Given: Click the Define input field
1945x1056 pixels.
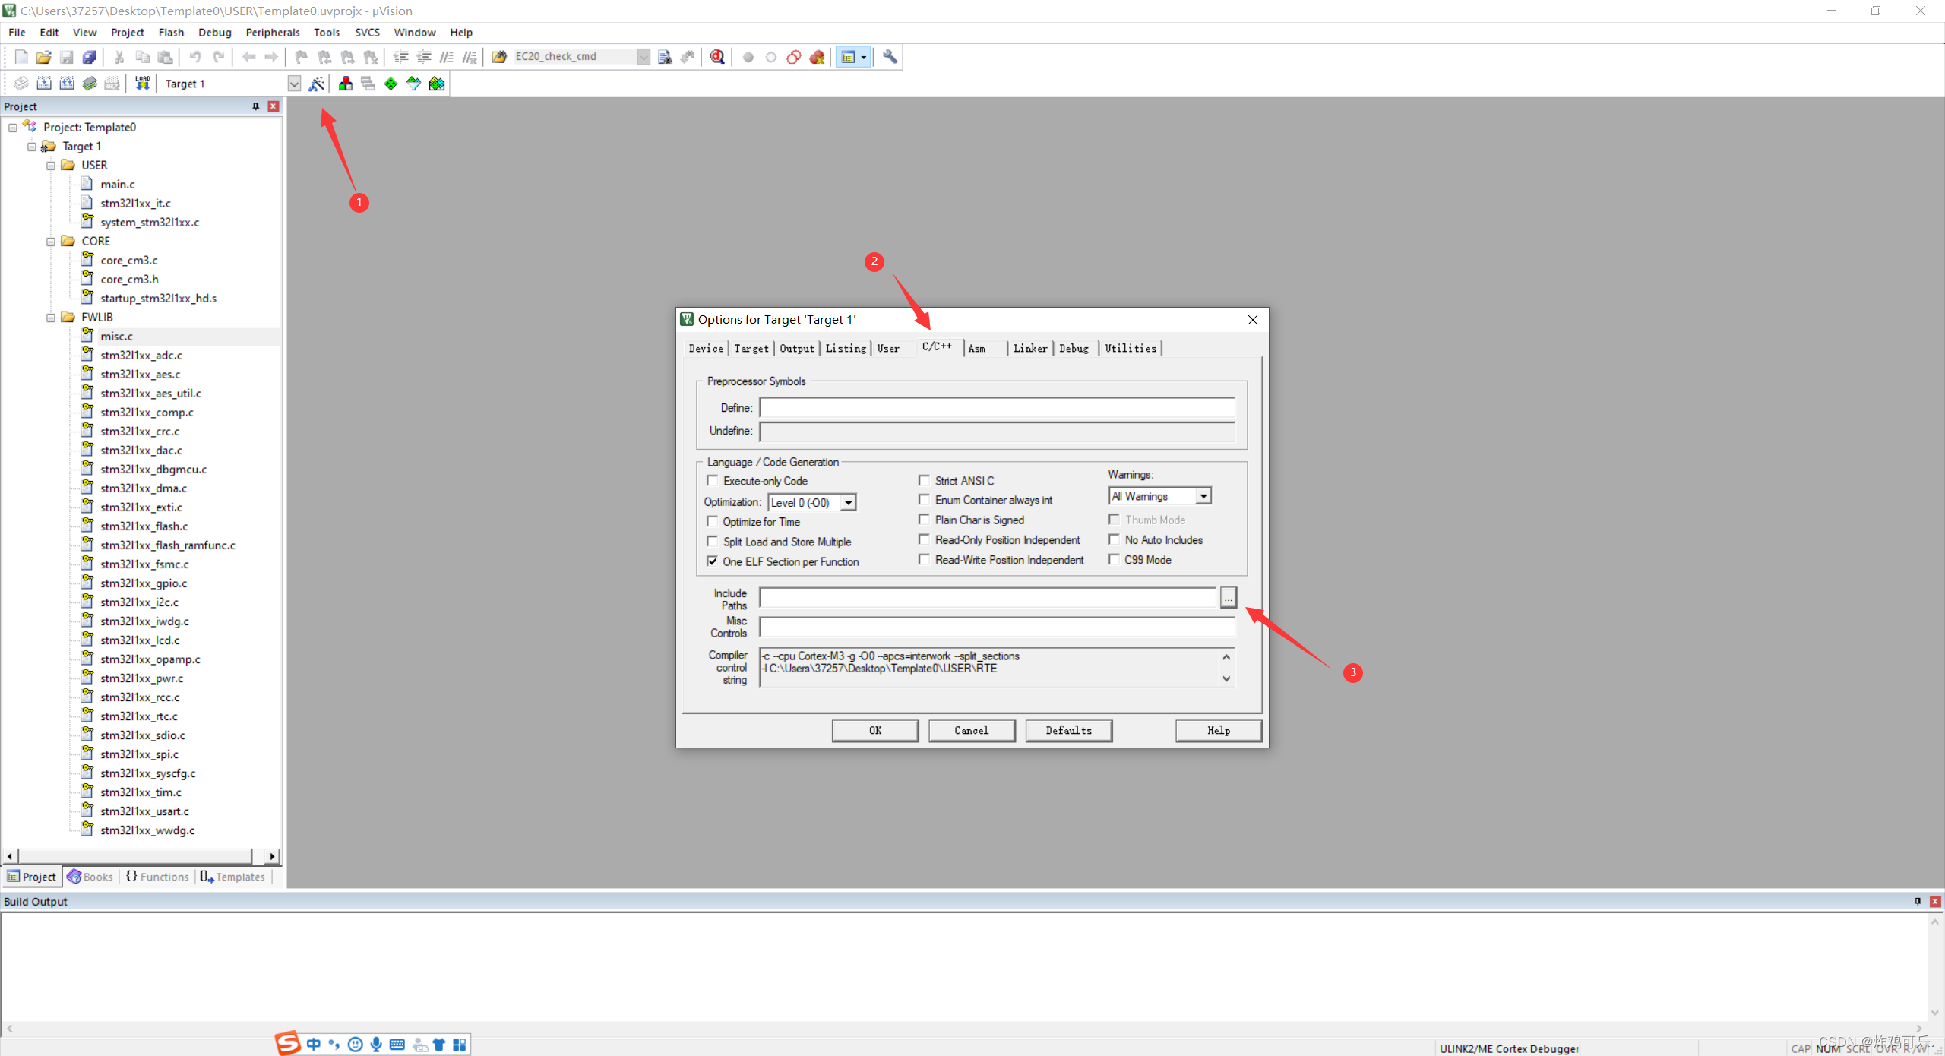Looking at the screenshot, I should [996, 408].
